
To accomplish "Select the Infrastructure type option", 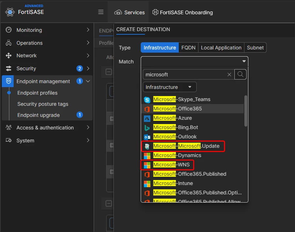I will click(x=160, y=48).
